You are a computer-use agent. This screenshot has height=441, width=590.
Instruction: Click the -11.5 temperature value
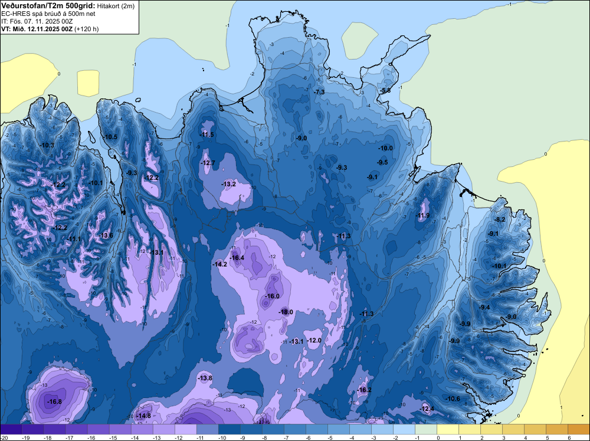206,134
